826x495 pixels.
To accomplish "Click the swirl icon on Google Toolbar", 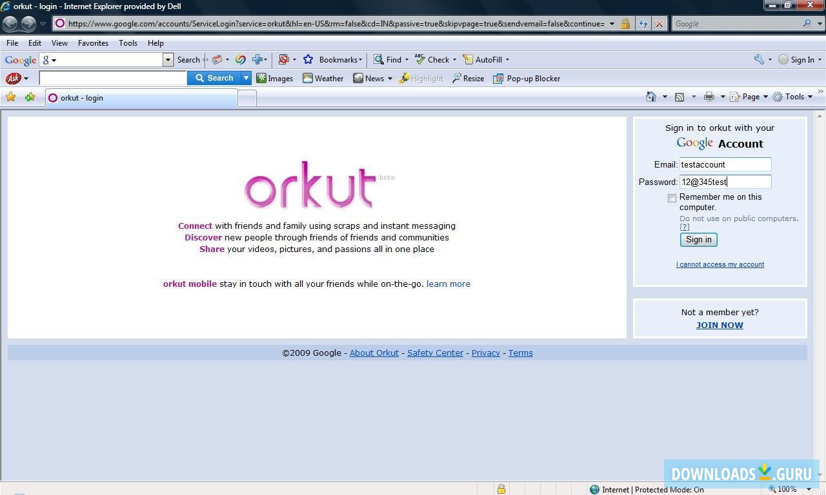I will click(x=240, y=59).
